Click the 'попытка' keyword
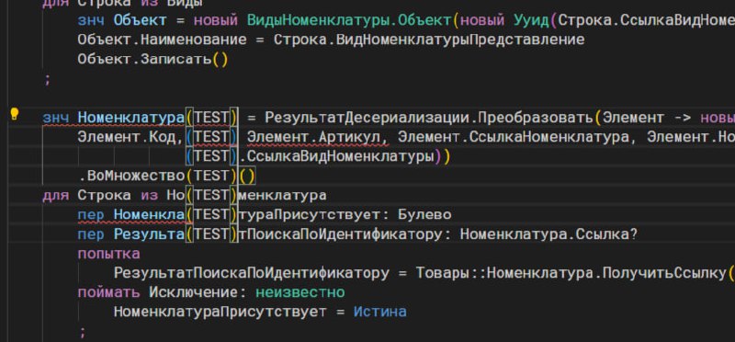Image resolution: width=735 pixels, height=342 pixels. pos(108,254)
